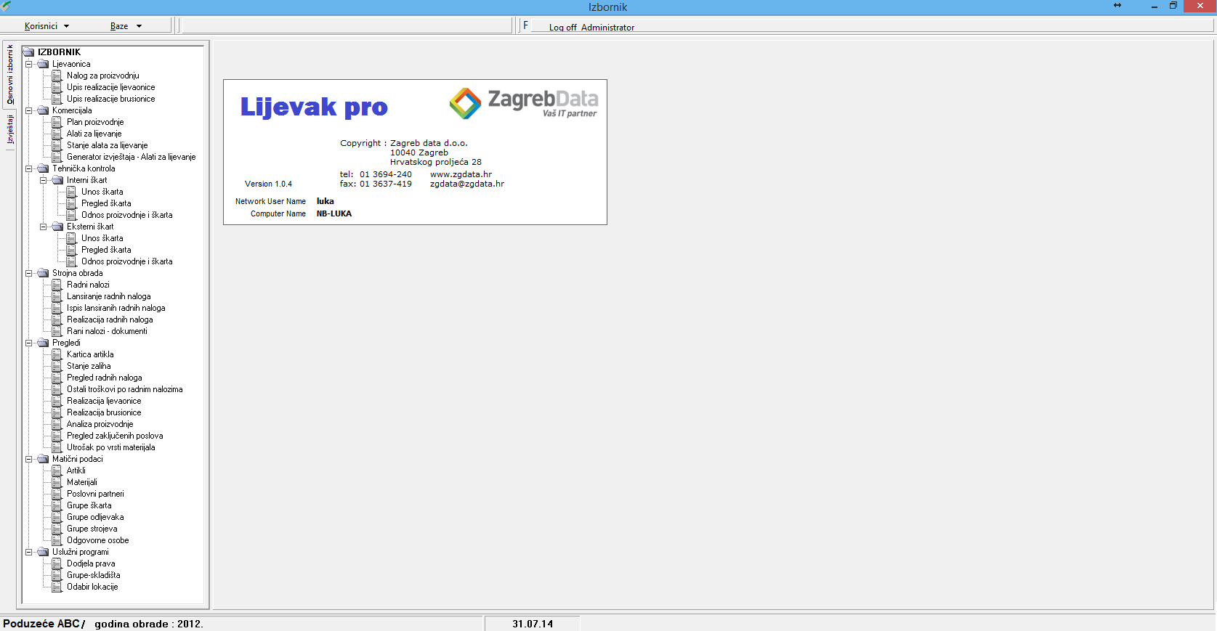Click the Eksterni škart folder icon

point(57,227)
